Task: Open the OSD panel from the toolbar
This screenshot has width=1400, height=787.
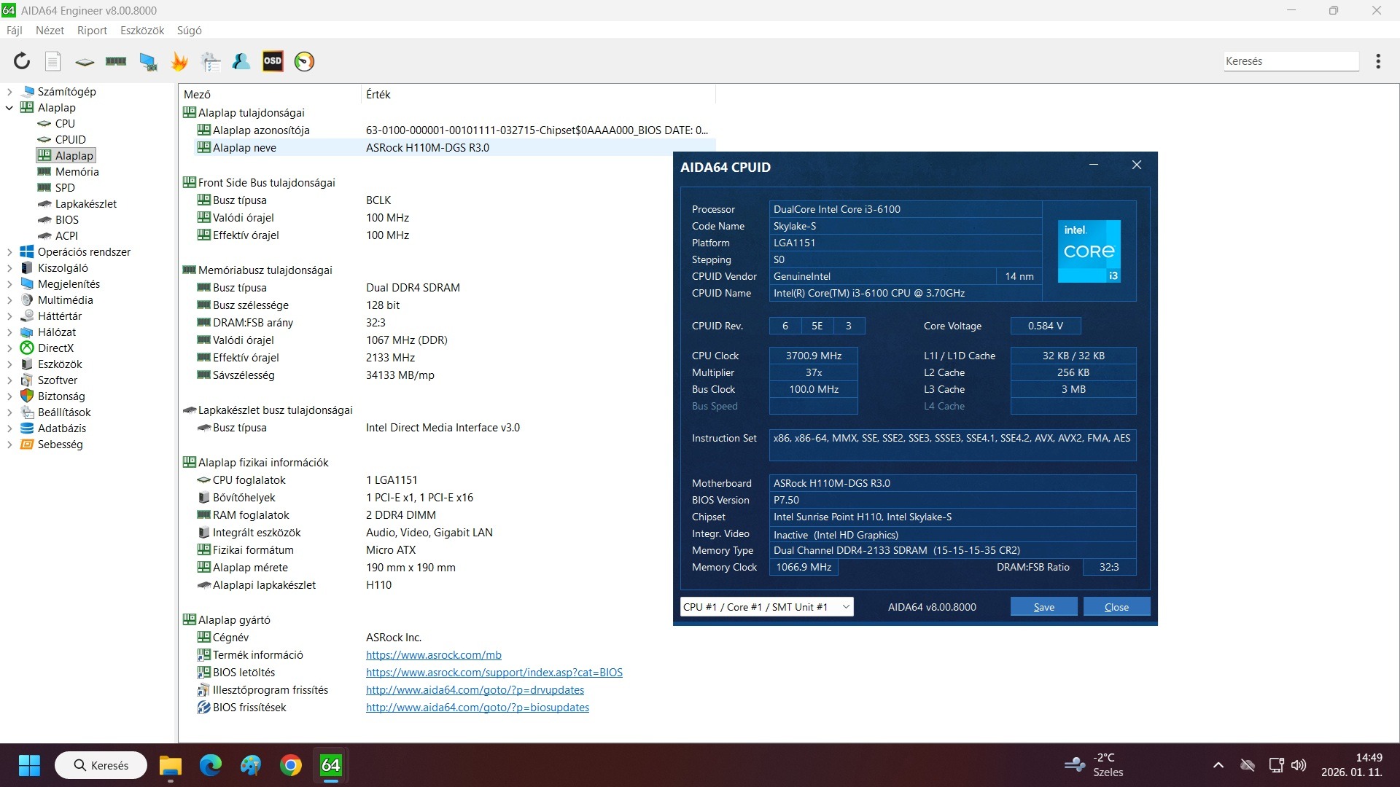Action: click(x=272, y=61)
